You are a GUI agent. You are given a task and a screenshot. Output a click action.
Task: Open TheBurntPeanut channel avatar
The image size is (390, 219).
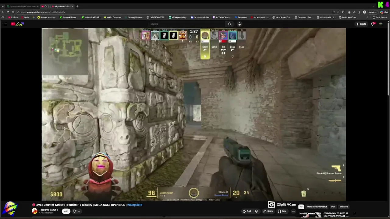(x=35, y=211)
